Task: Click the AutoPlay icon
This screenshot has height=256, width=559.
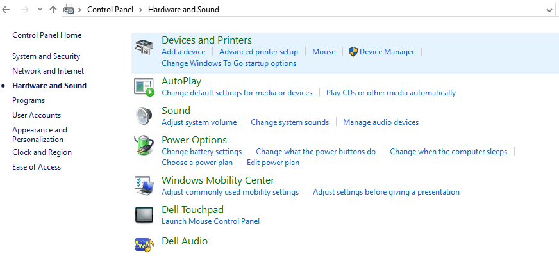Action: (144, 87)
